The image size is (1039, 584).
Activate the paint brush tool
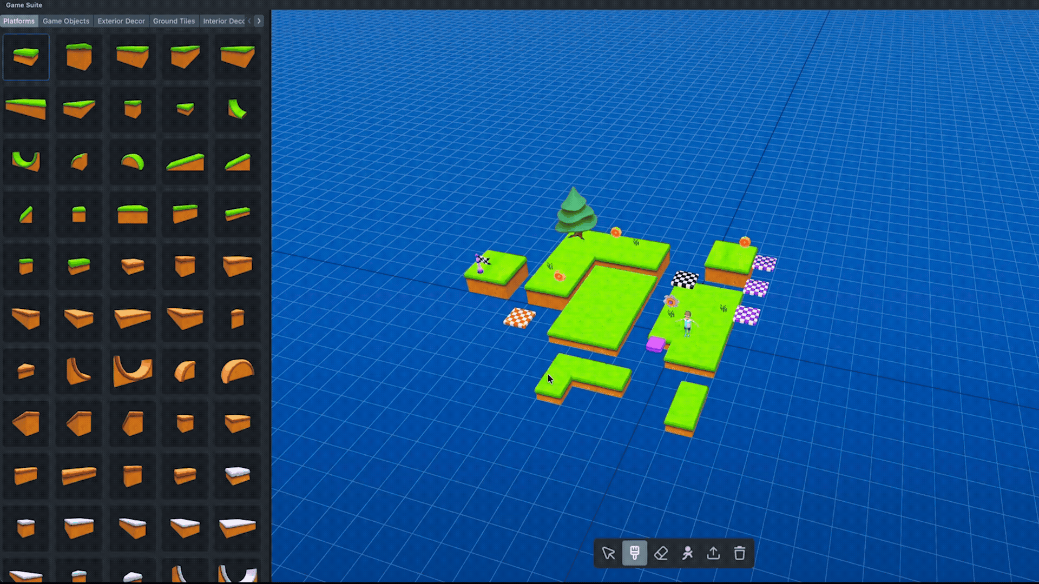(x=634, y=553)
